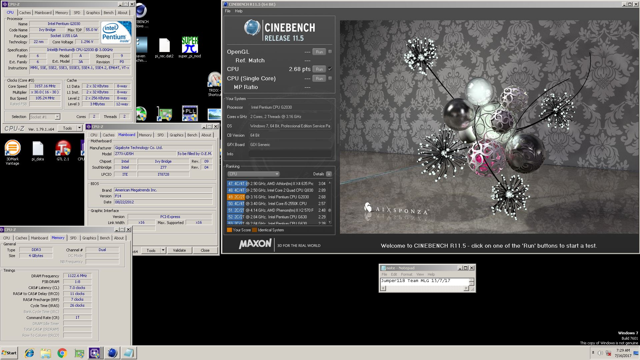640x360 pixels.
Task: Switch to the CPU-Z taskbar button
Action: (x=94, y=353)
